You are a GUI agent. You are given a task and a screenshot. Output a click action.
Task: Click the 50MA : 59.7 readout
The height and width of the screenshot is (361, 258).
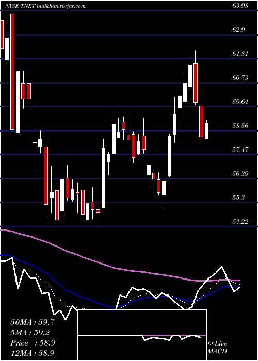[33, 322]
